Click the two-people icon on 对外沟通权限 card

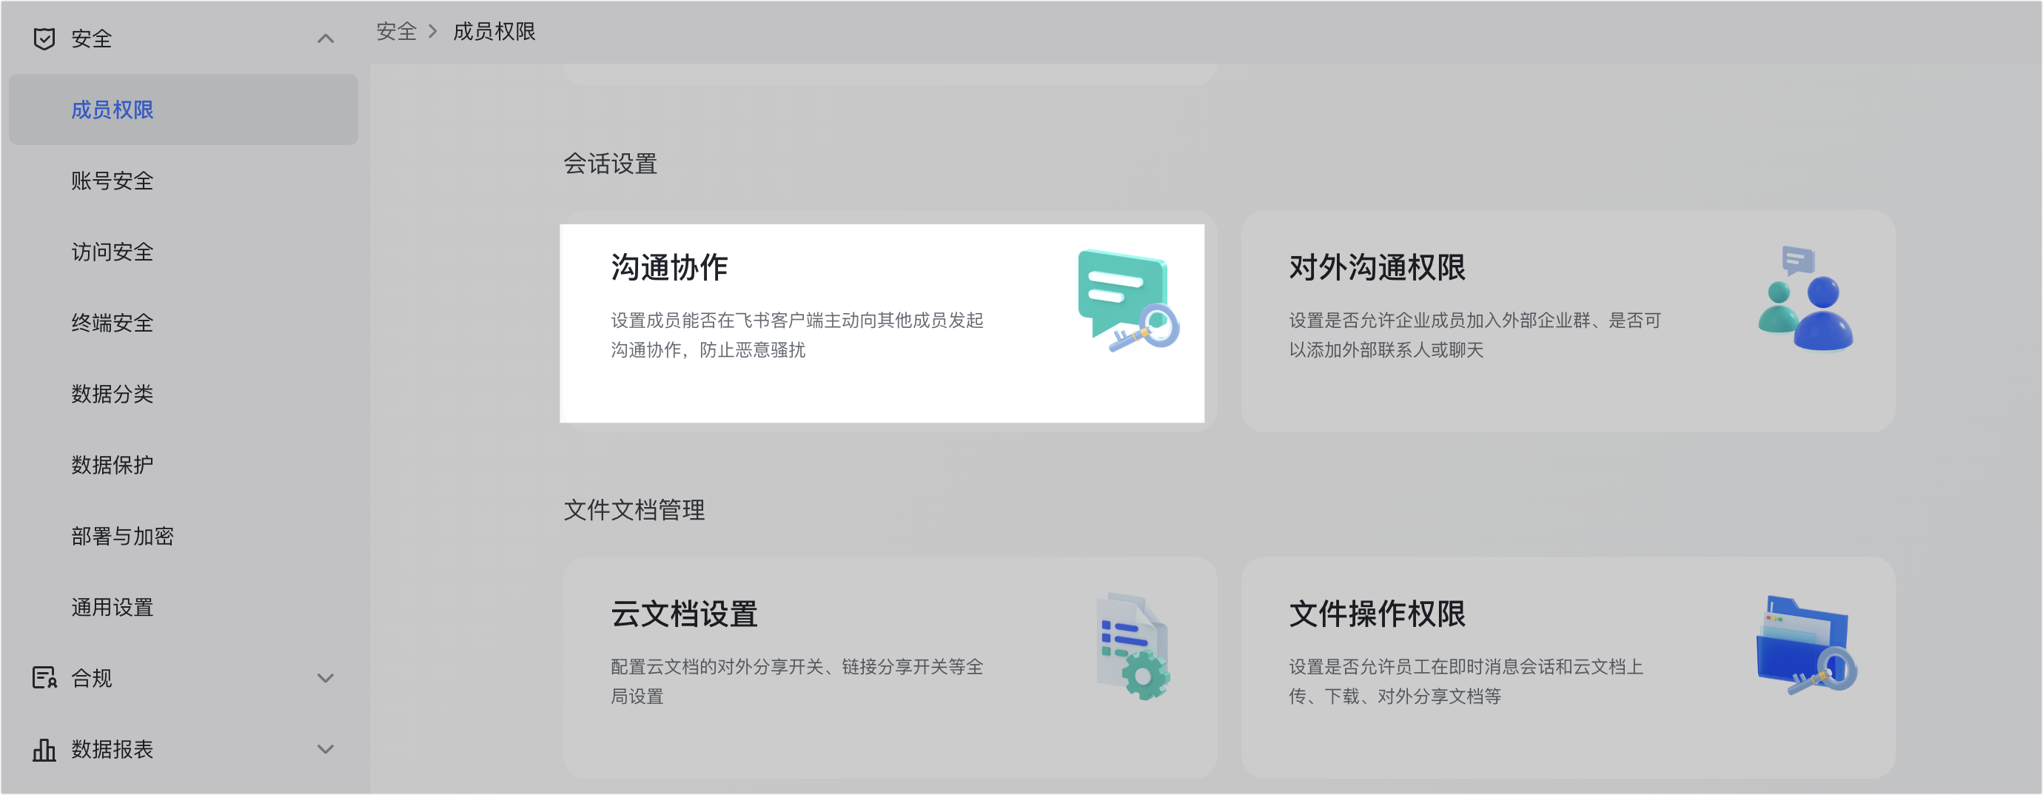click(x=1806, y=298)
